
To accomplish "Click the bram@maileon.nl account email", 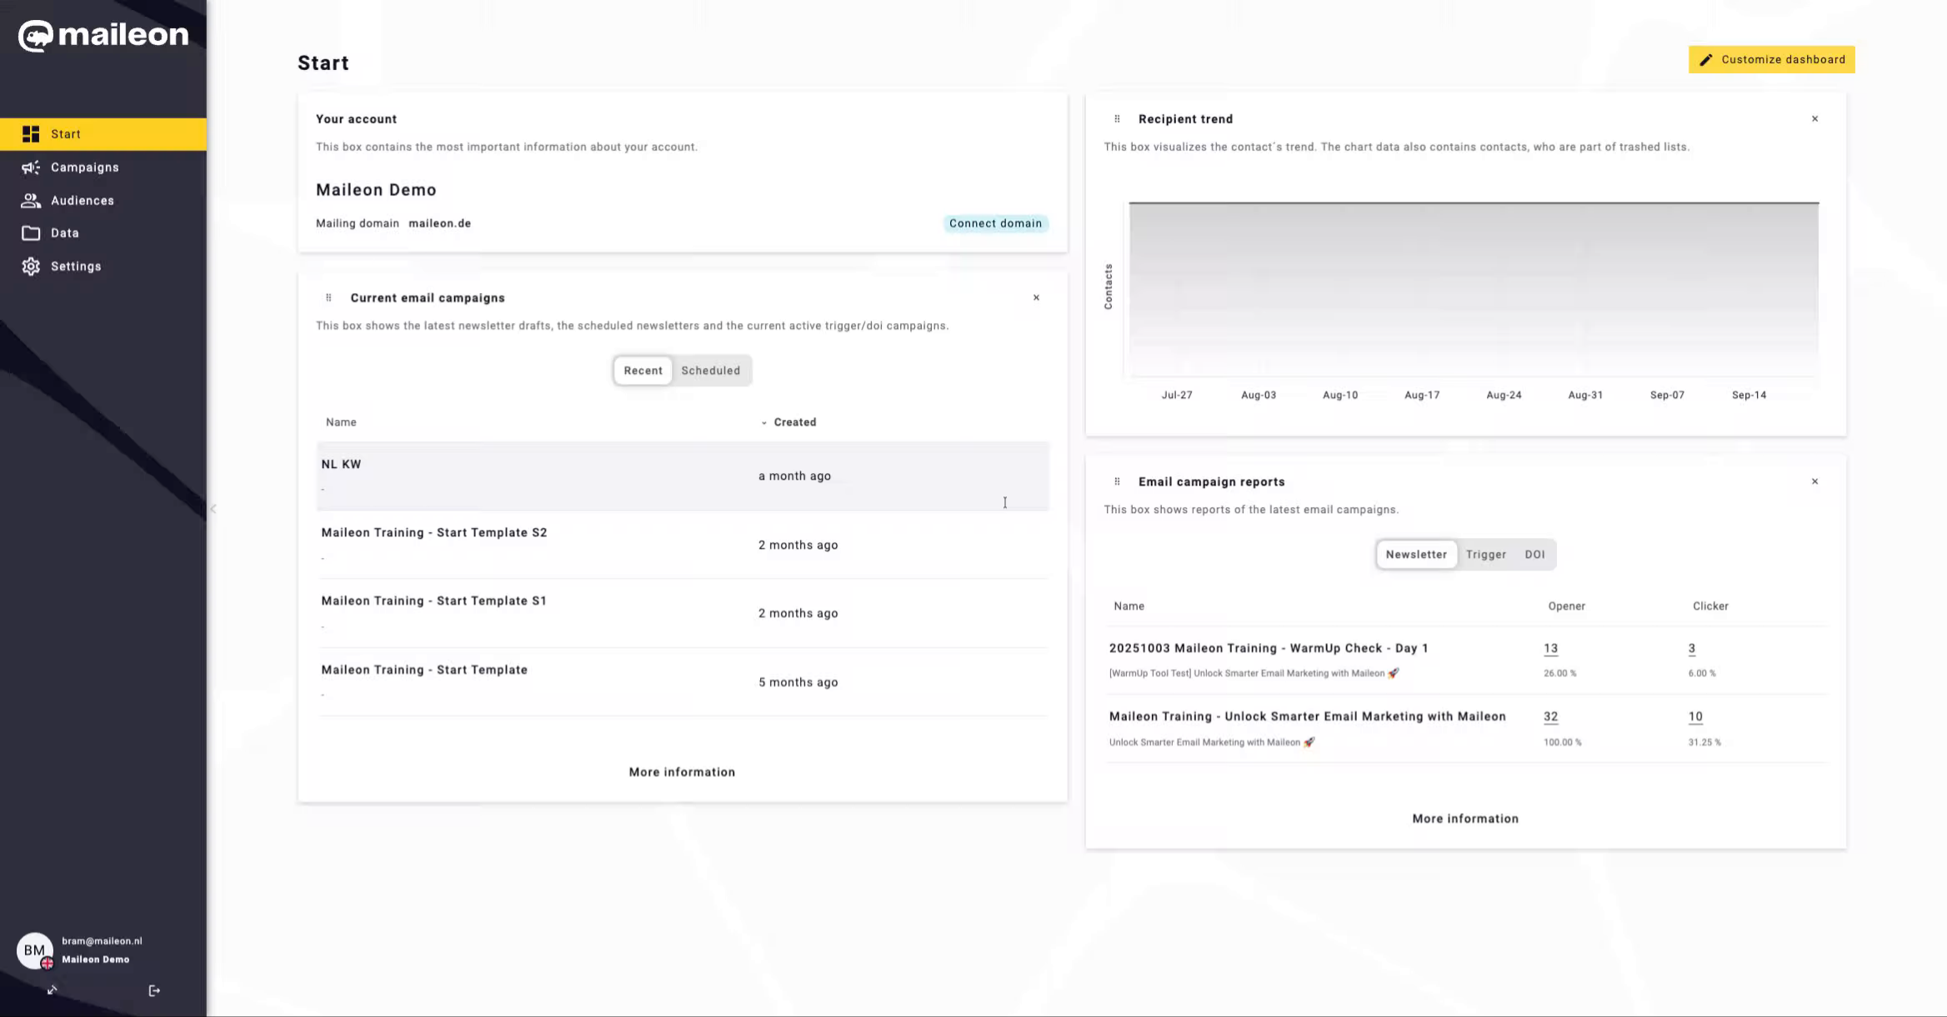I will [x=102, y=941].
